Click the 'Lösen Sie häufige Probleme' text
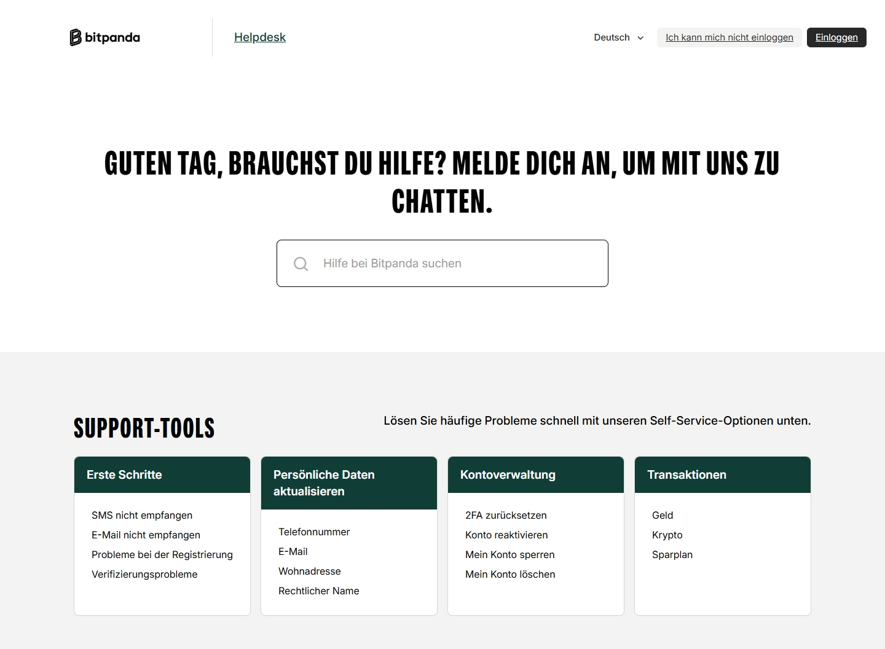Viewport: 885px width, 649px height. click(597, 420)
